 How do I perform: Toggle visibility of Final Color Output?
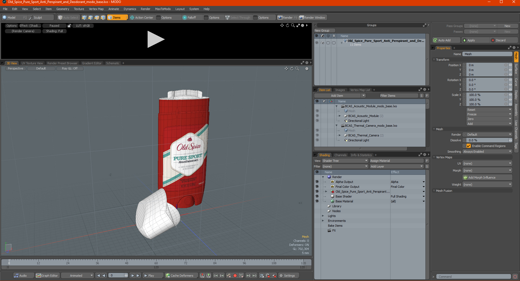(317, 187)
